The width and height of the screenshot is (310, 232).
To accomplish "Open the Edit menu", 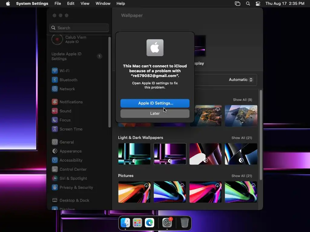I will (x=71, y=4).
